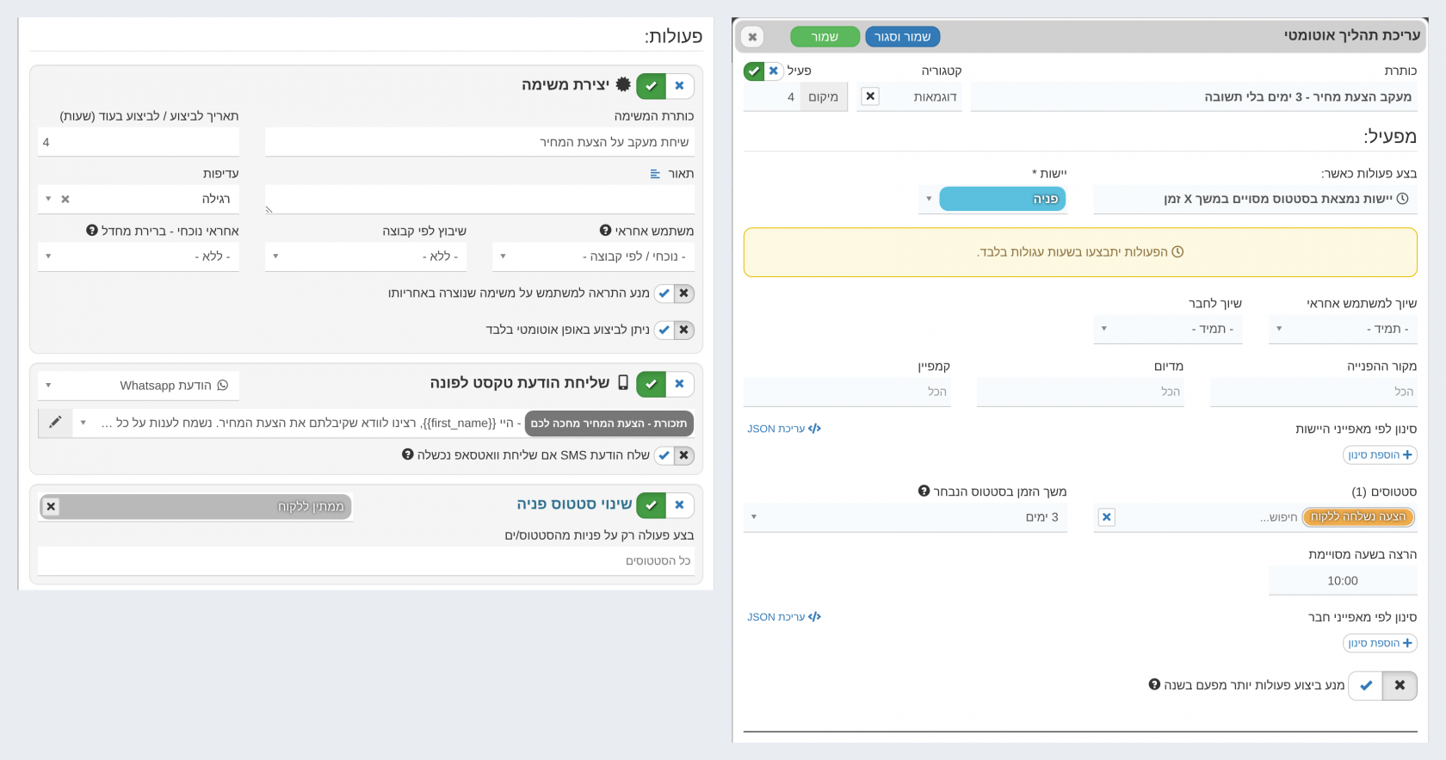Screen dimensions: 1446x760
Task: Open the Whatsapp message type dropdown
Action: (139, 386)
